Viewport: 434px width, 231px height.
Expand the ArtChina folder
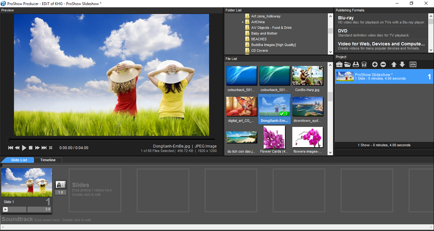(x=243, y=22)
